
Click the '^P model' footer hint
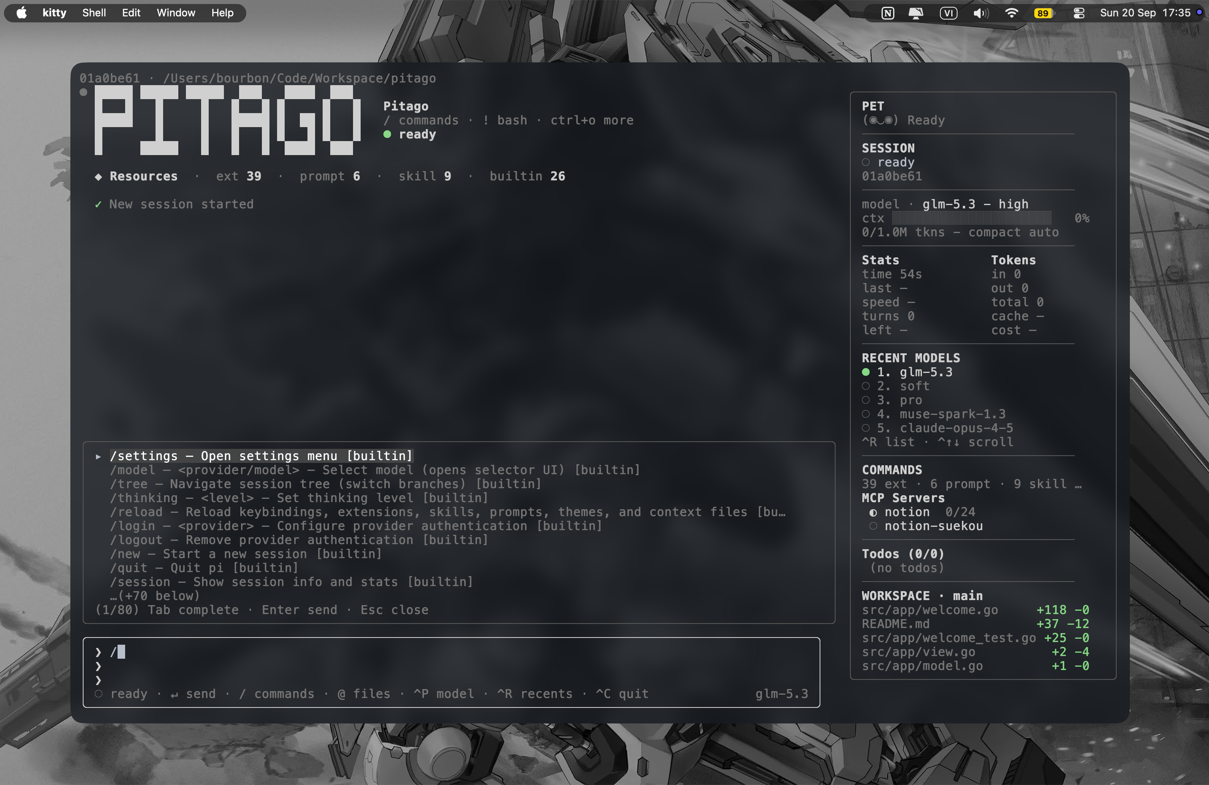(x=443, y=693)
